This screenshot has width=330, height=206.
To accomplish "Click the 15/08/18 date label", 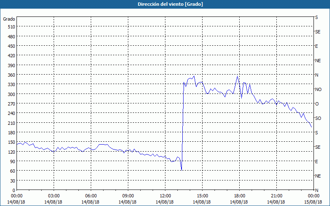I will coord(313,202).
